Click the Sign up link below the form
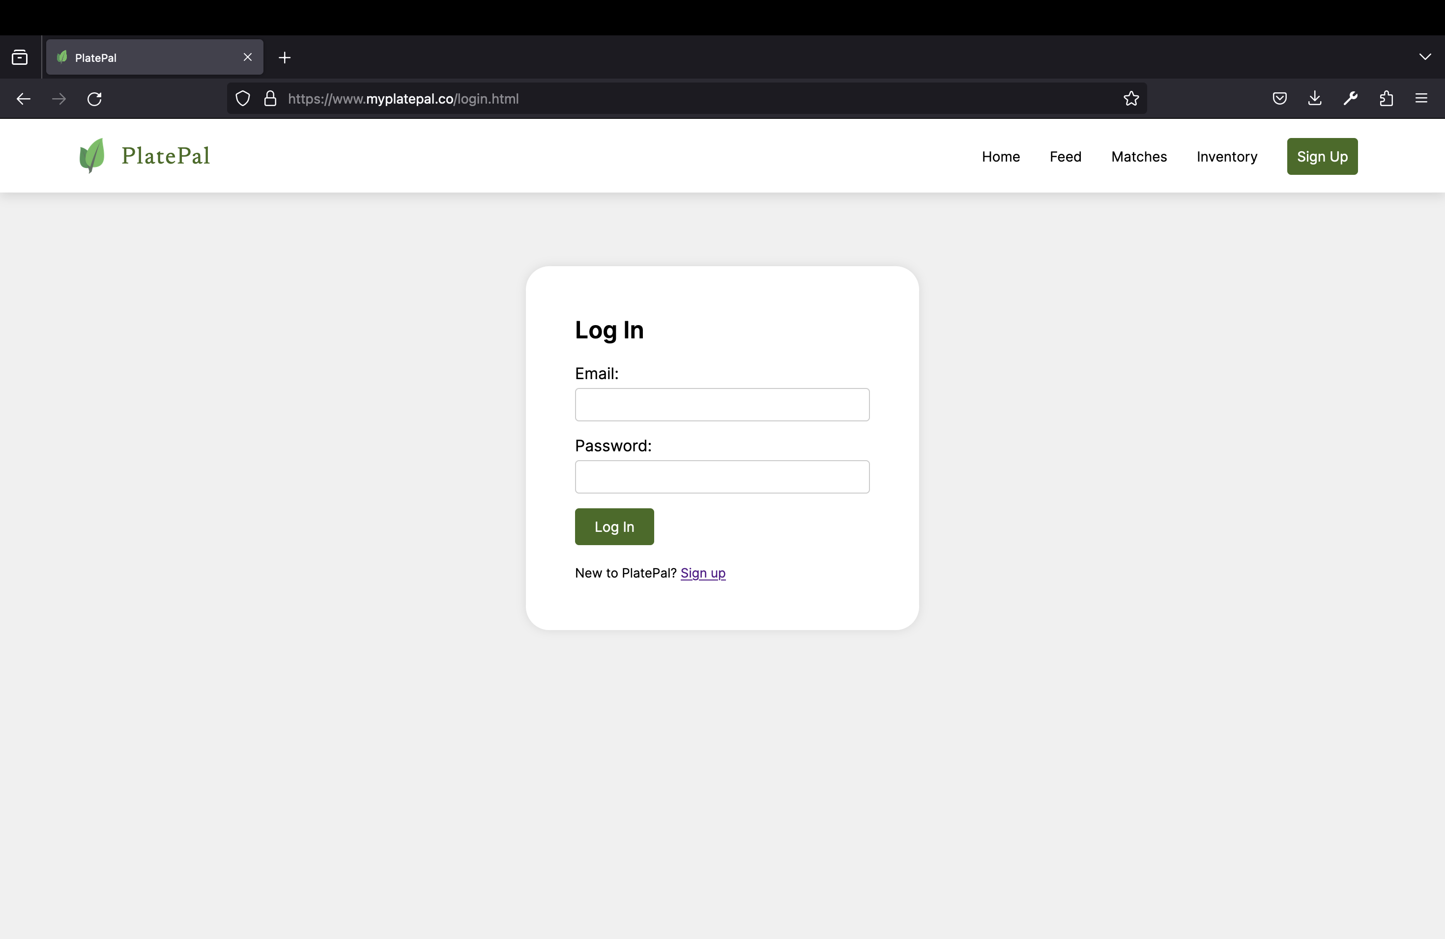 click(702, 573)
